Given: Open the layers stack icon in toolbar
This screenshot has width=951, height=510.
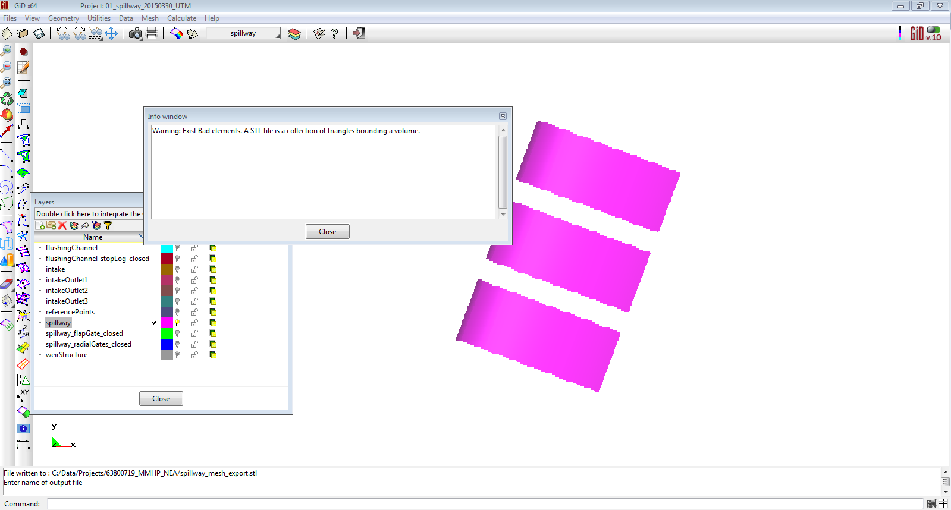Looking at the screenshot, I should pos(294,33).
